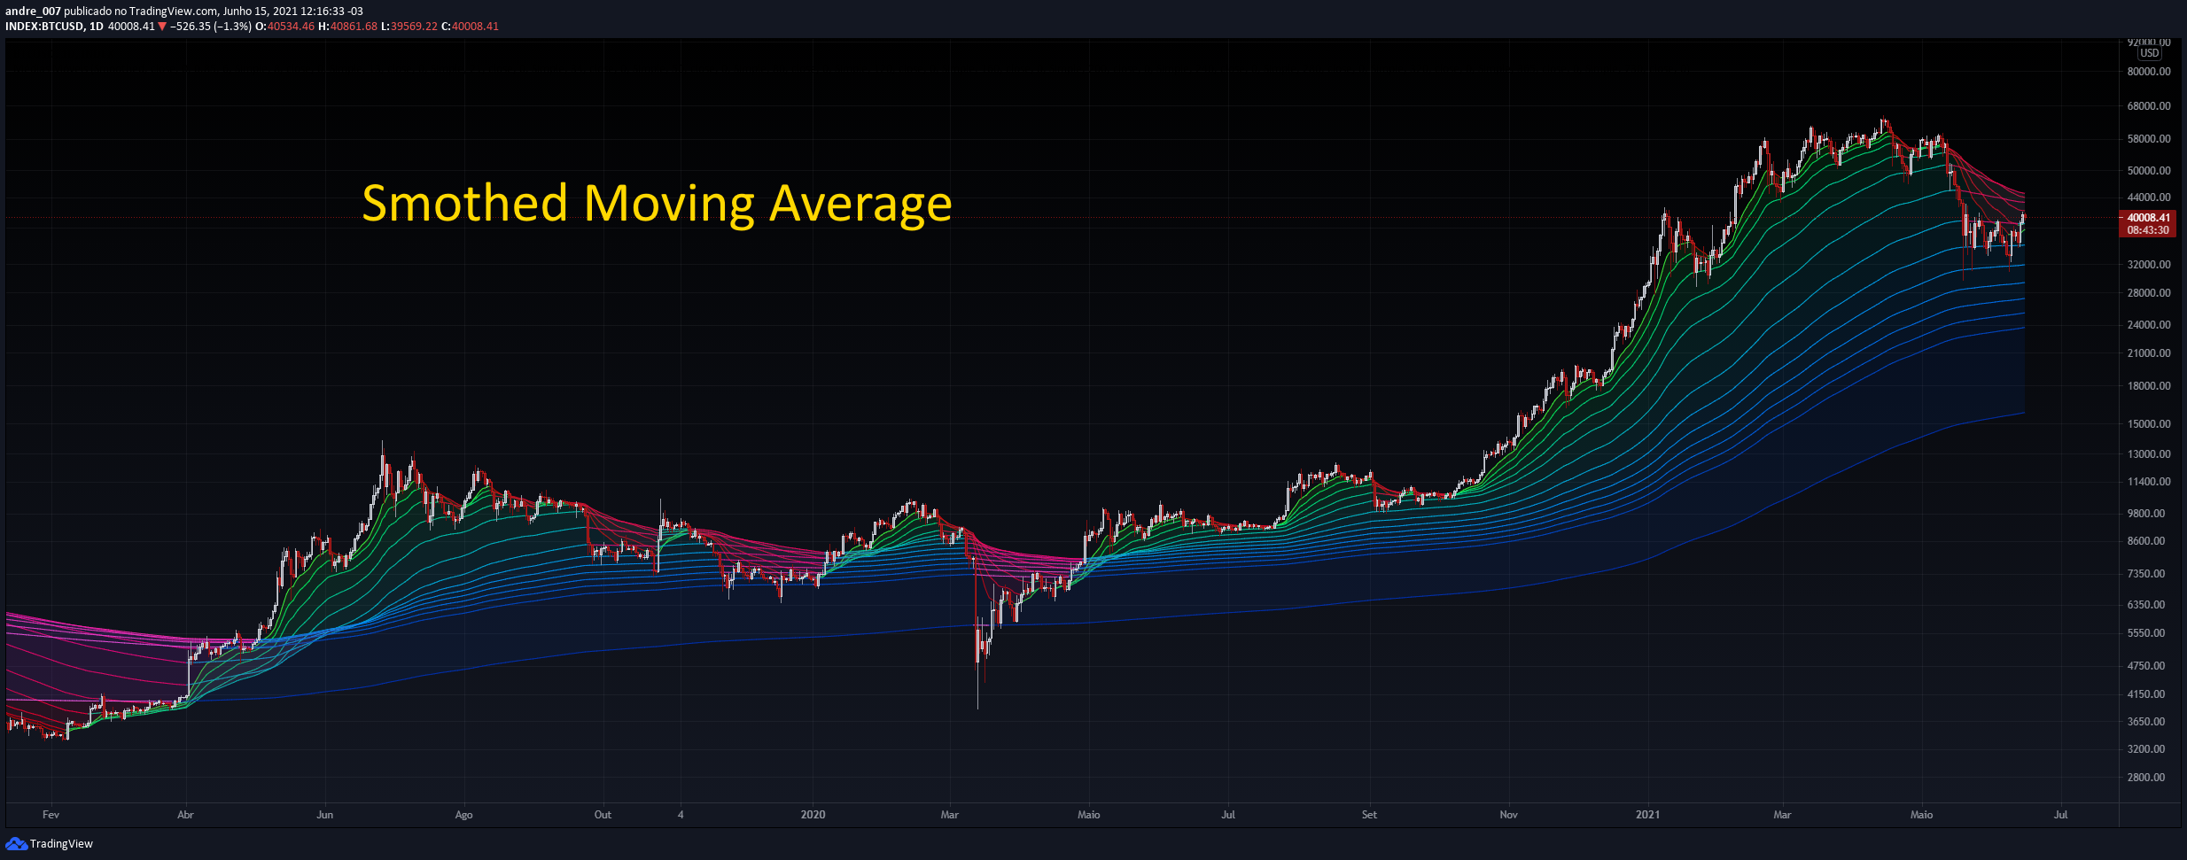Click the March 2020 crash candle low wick
Viewport: 2187px width, 860px height.
point(977,686)
